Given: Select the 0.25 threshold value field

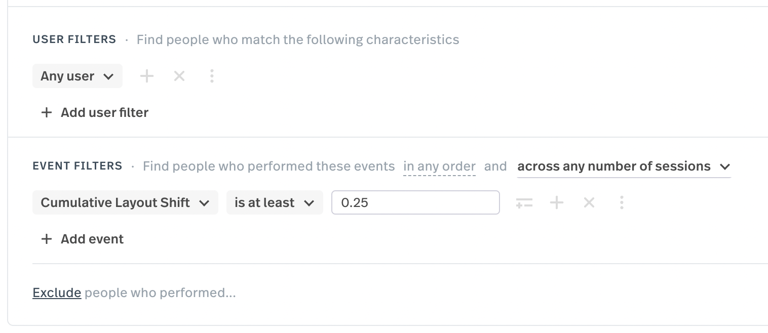Looking at the screenshot, I should tap(415, 202).
